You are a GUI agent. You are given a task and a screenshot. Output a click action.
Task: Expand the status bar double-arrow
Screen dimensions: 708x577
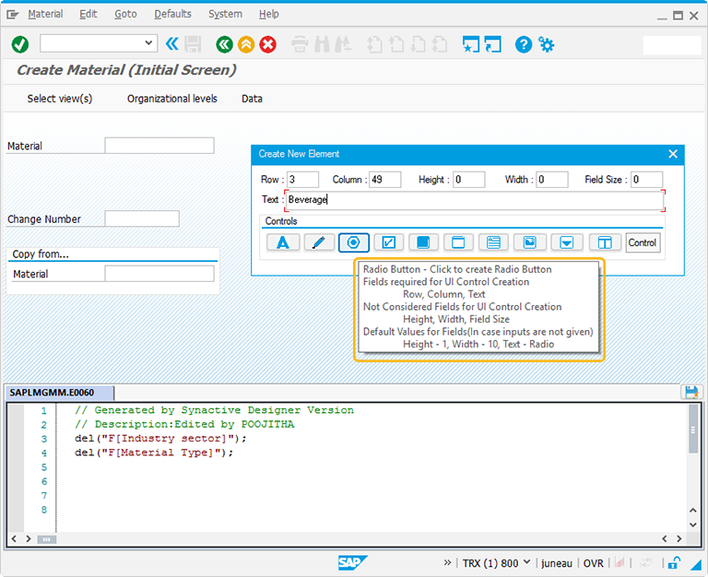(447, 562)
